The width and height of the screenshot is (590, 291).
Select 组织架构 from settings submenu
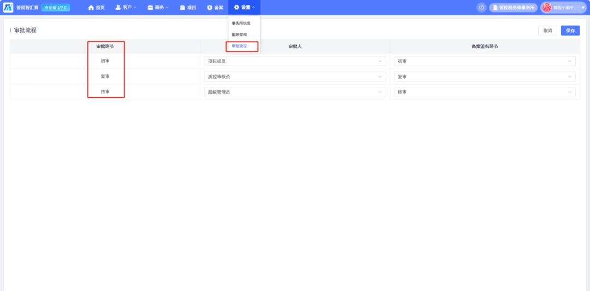tap(239, 34)
